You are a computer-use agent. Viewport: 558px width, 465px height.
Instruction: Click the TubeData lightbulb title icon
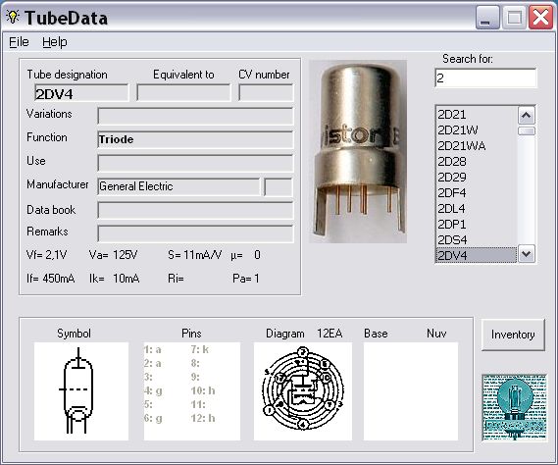pyautogui.click(x=13, y=17)
